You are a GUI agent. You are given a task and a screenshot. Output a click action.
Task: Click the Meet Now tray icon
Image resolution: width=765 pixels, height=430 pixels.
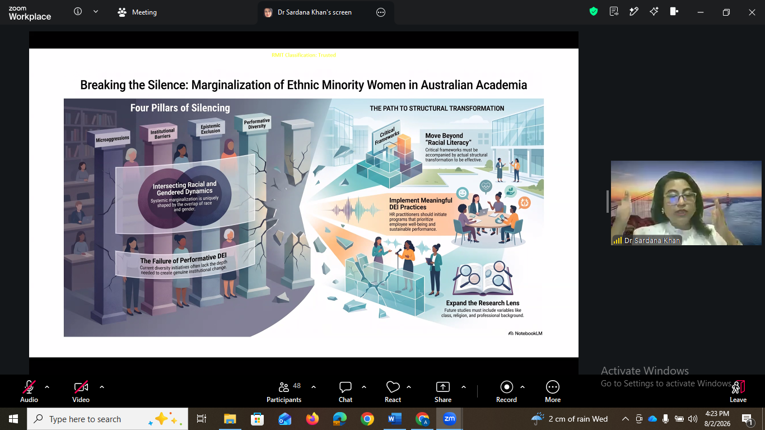pyautogui.click(x=639, y=419)
